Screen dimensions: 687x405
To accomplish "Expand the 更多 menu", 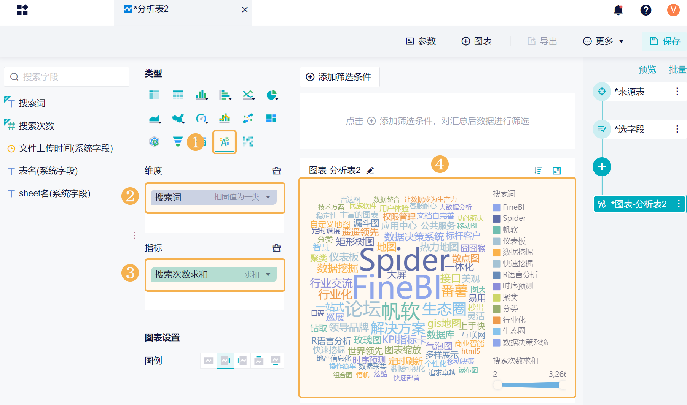I will pyautogui.click(x=604, y=41).
